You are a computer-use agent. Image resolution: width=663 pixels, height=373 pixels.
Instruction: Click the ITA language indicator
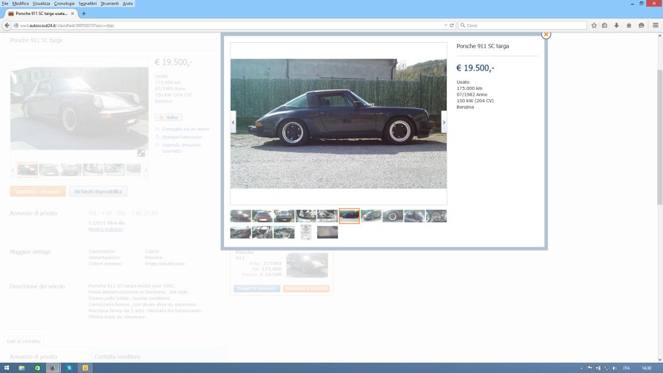click(x=626, y=368)
